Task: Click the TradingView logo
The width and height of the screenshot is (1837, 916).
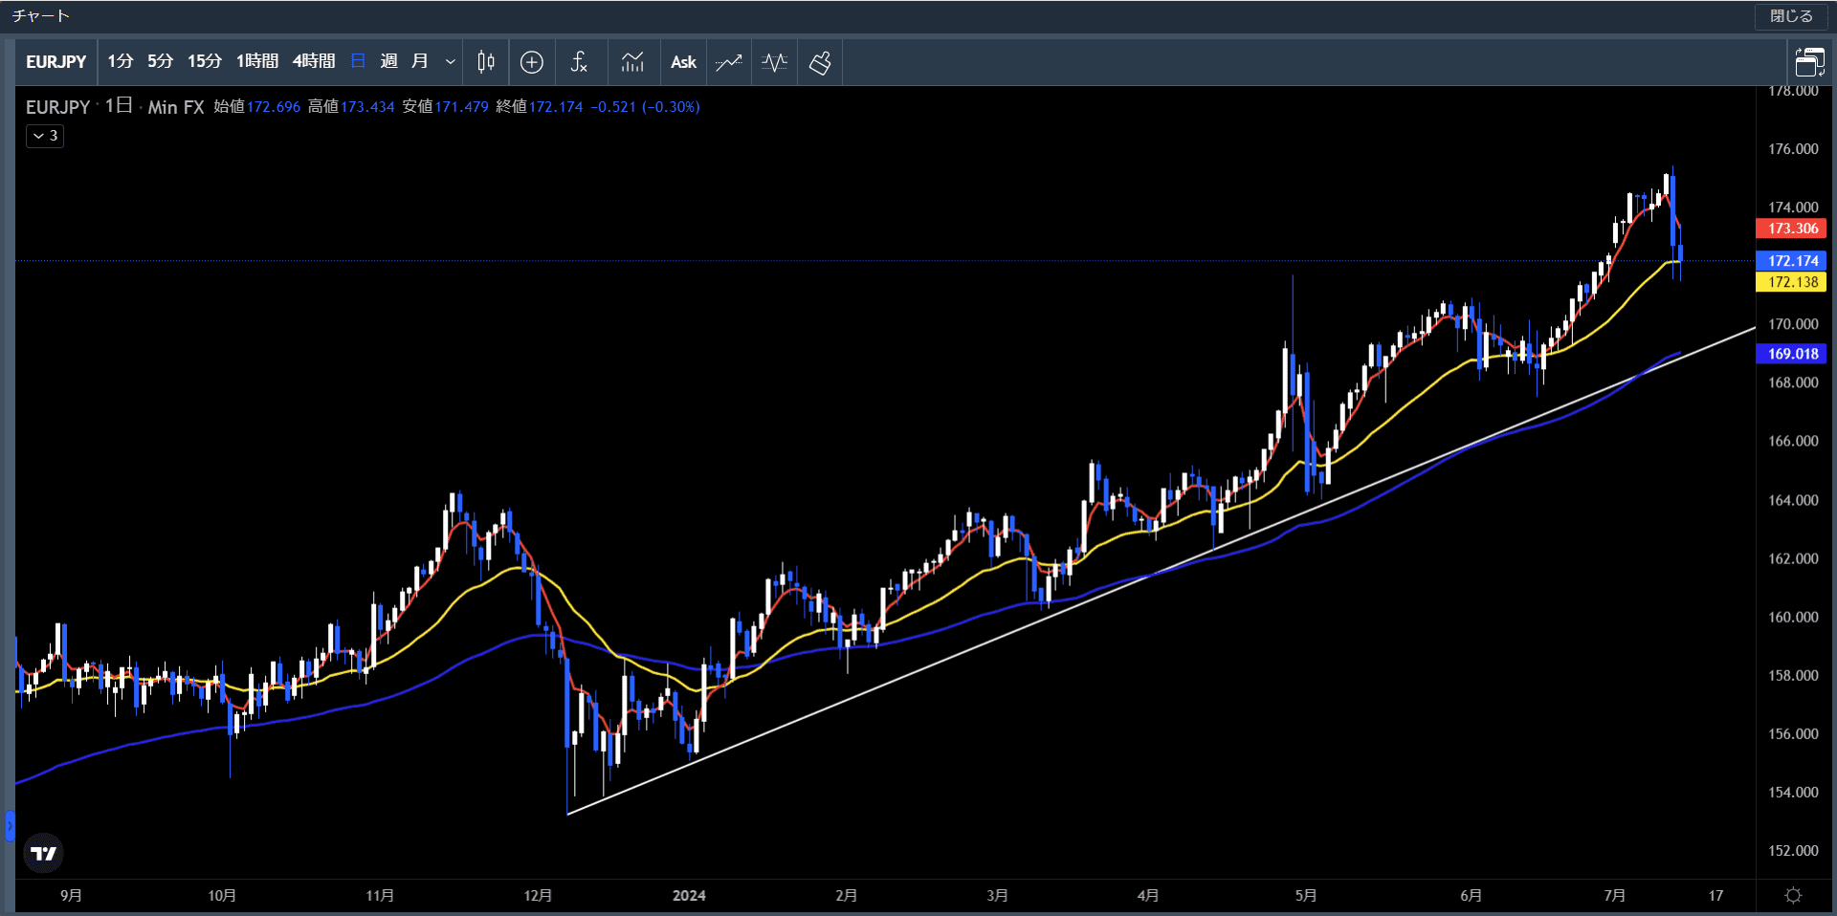Action: [x=43, y=853]
